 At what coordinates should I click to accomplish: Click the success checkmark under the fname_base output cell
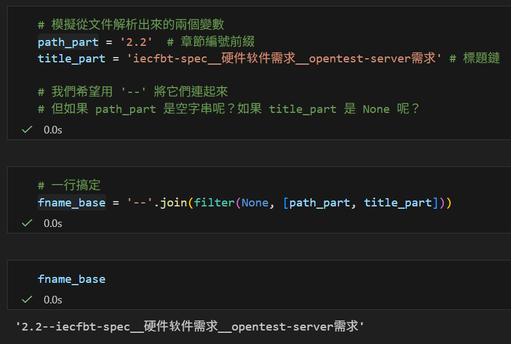click(x=26, y=299)
